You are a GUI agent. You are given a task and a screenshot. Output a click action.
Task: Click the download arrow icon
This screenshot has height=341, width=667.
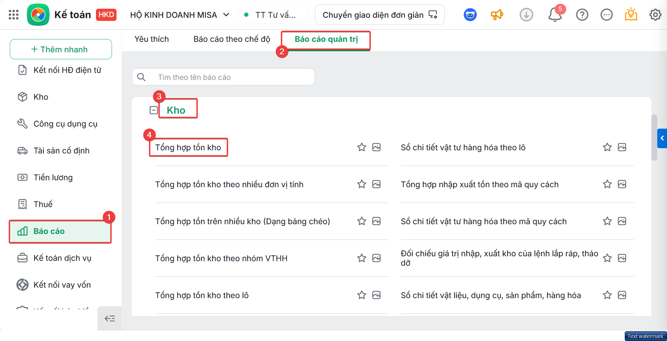click(526, 15)
